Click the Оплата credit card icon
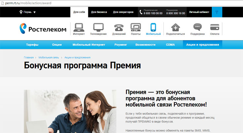This screenshot has height=133, width=243. click(215, 27)
